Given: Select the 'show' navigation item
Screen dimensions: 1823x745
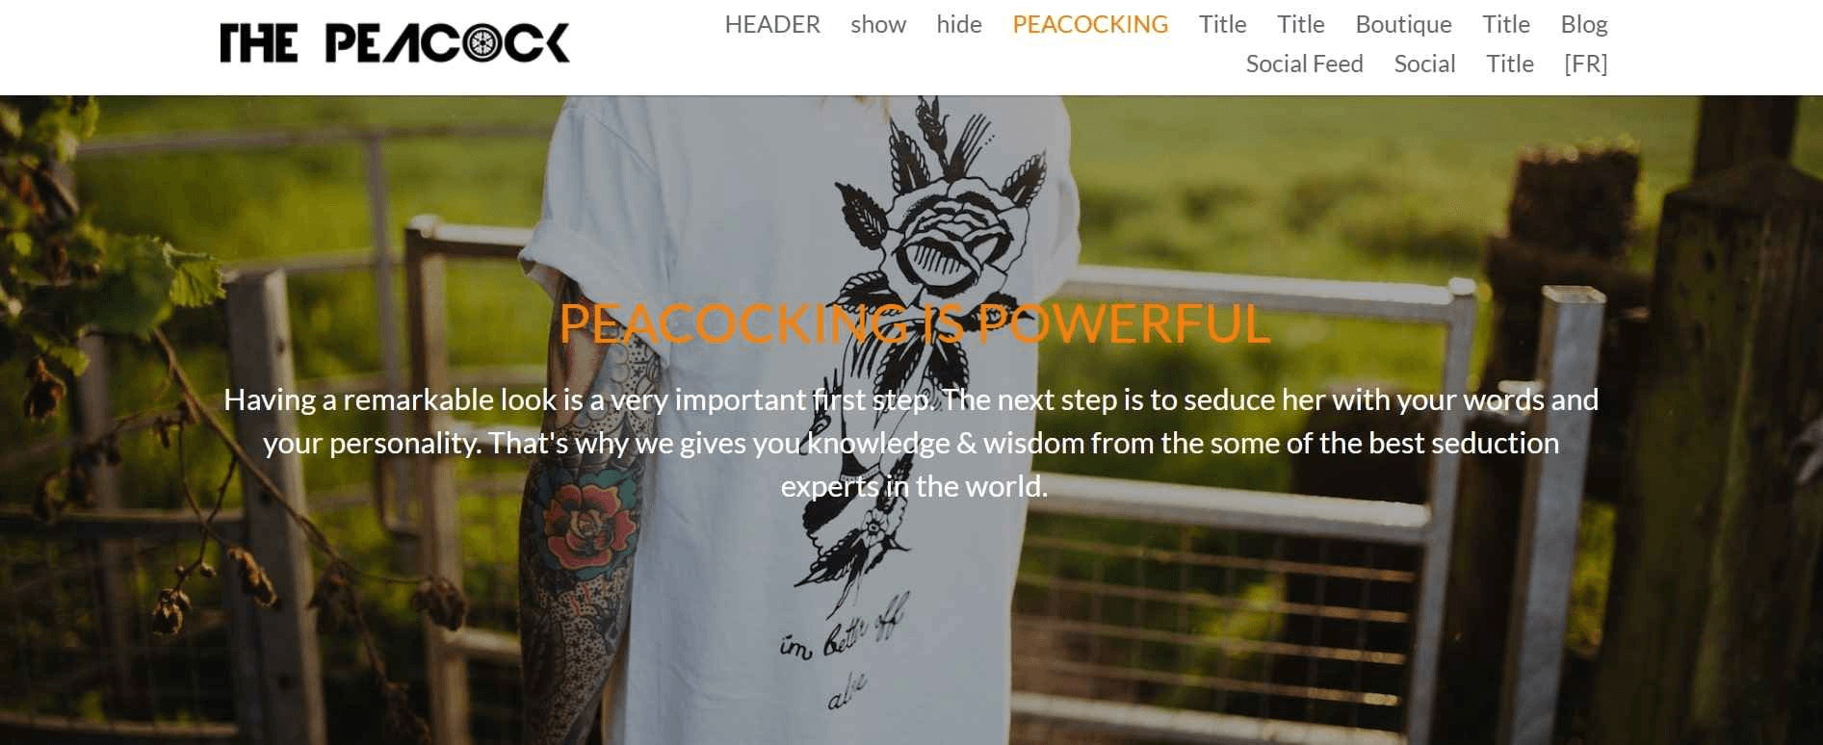Looking at the screenshot, I should point(878,24).
